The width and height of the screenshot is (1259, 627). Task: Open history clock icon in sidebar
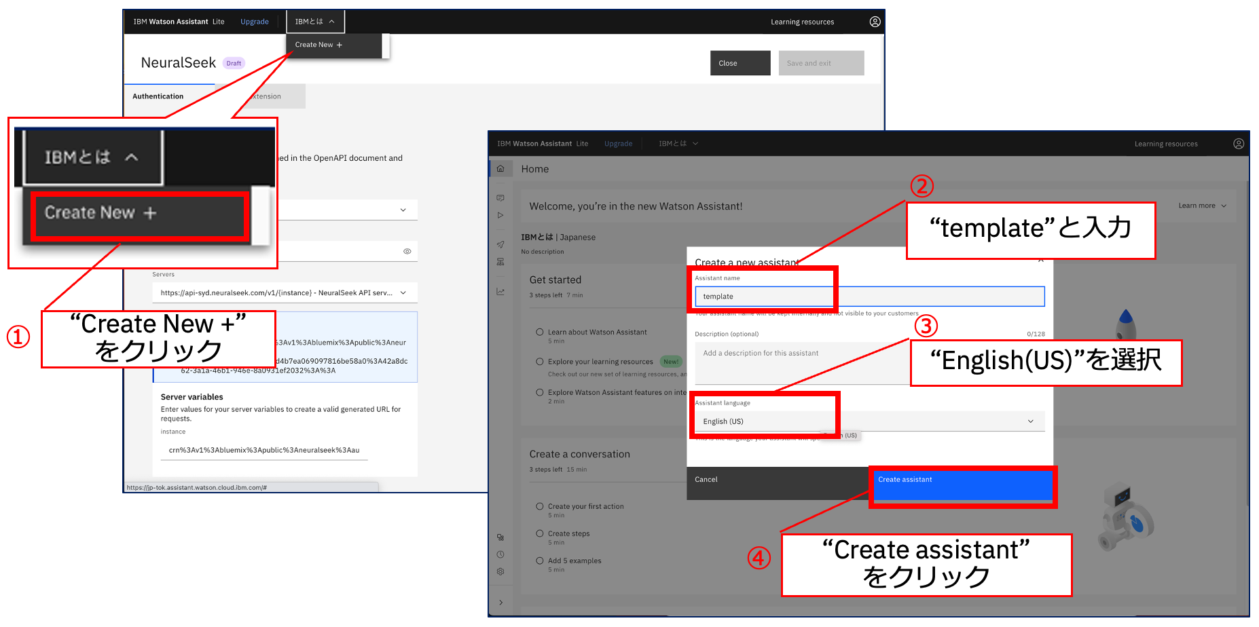pos(500,554)
